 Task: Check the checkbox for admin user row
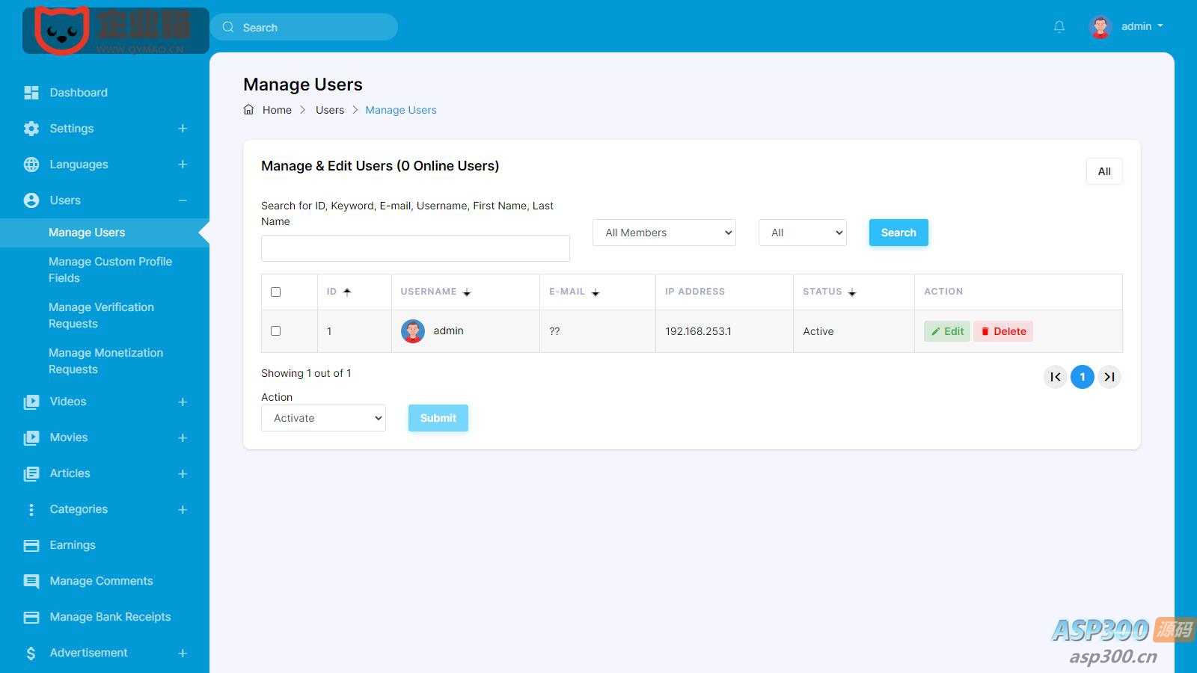275,331
